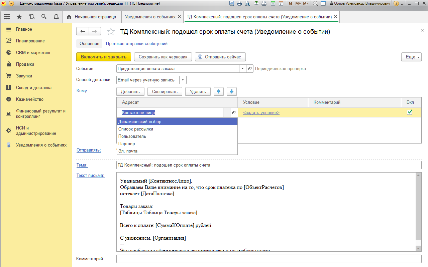Click the letter text scrollbar

418,207
